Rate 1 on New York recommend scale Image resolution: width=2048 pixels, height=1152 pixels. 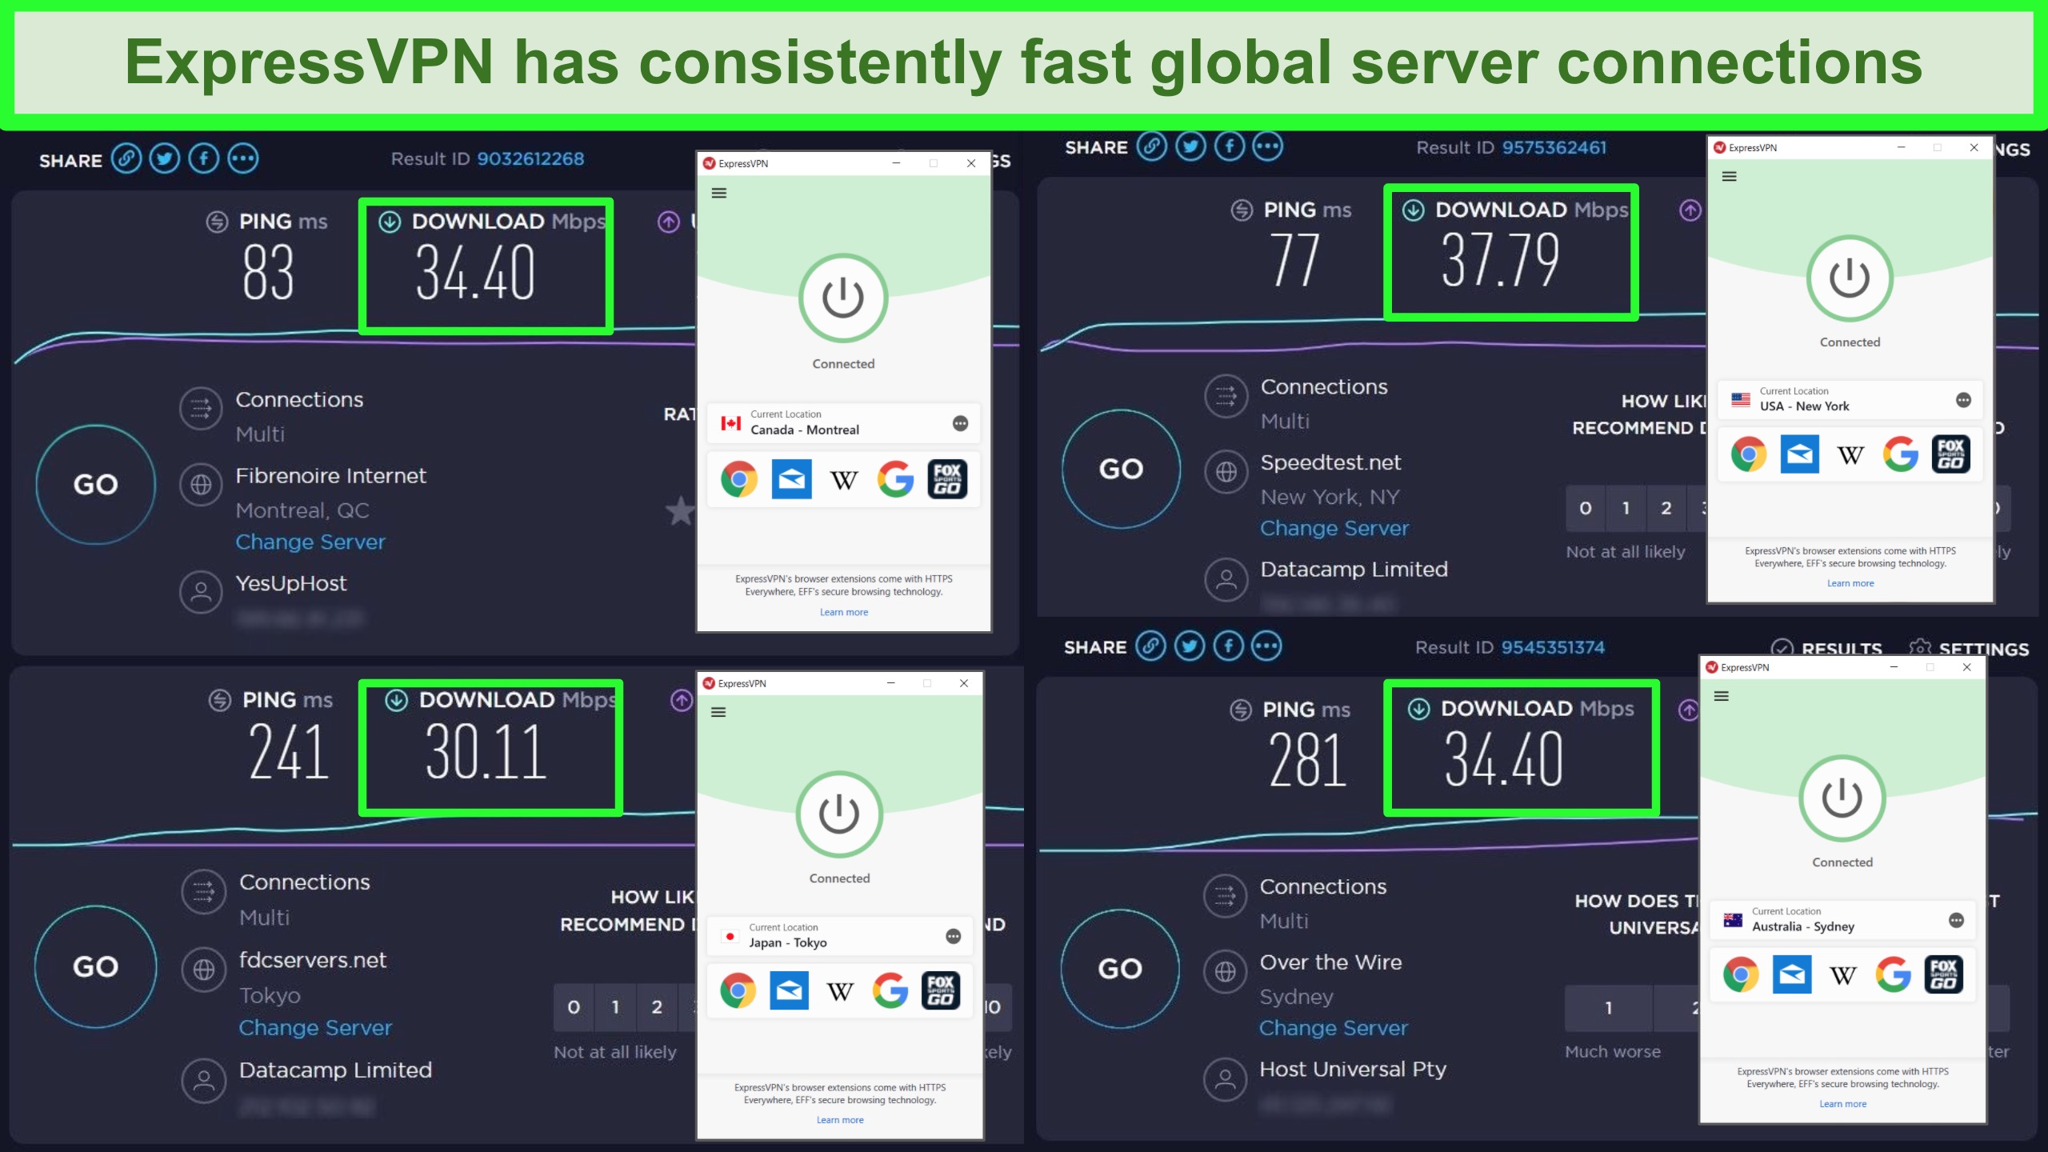(x=1626, y=508)
